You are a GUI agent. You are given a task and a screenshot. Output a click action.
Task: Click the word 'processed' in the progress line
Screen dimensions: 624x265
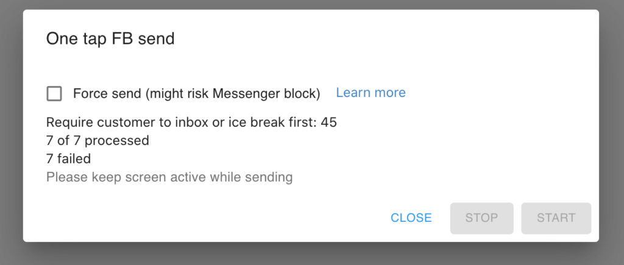117,141
